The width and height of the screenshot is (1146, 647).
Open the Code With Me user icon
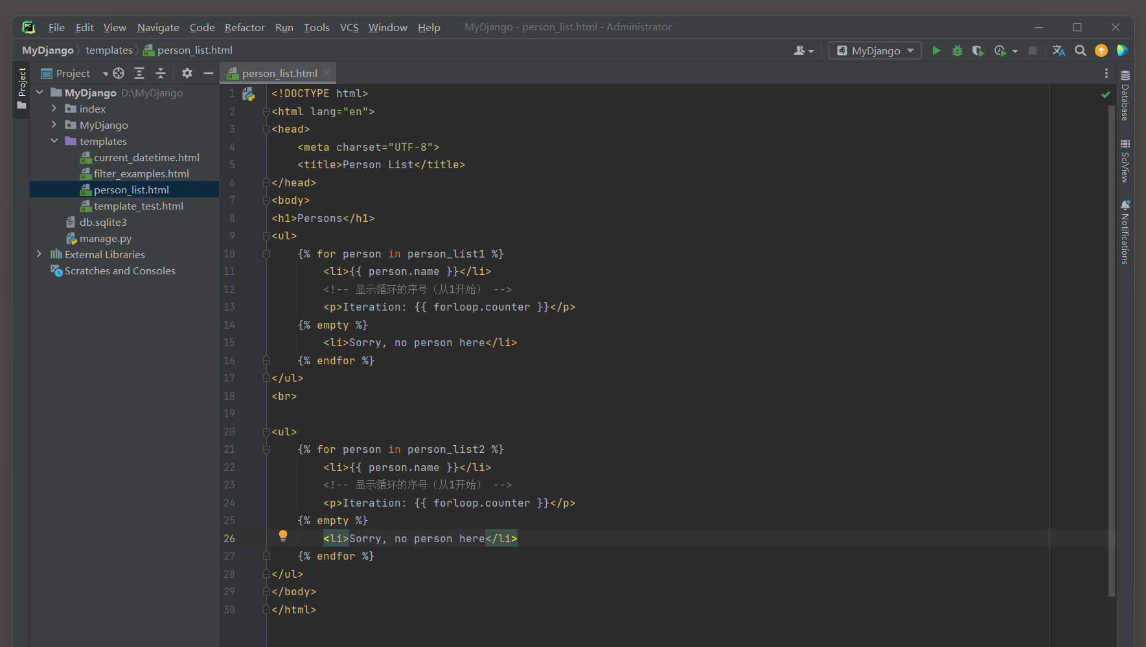(803, 50)
